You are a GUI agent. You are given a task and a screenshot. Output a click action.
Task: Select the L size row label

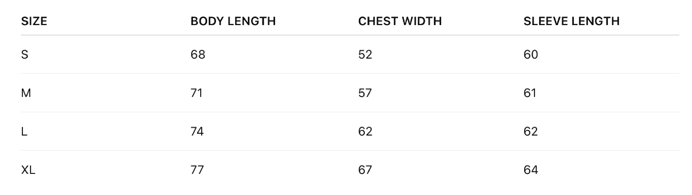pos(24,131)
